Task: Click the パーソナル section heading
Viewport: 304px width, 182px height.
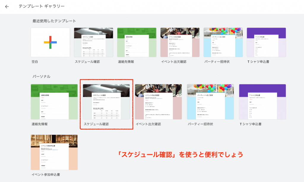Action: click(x=41, y=76)
